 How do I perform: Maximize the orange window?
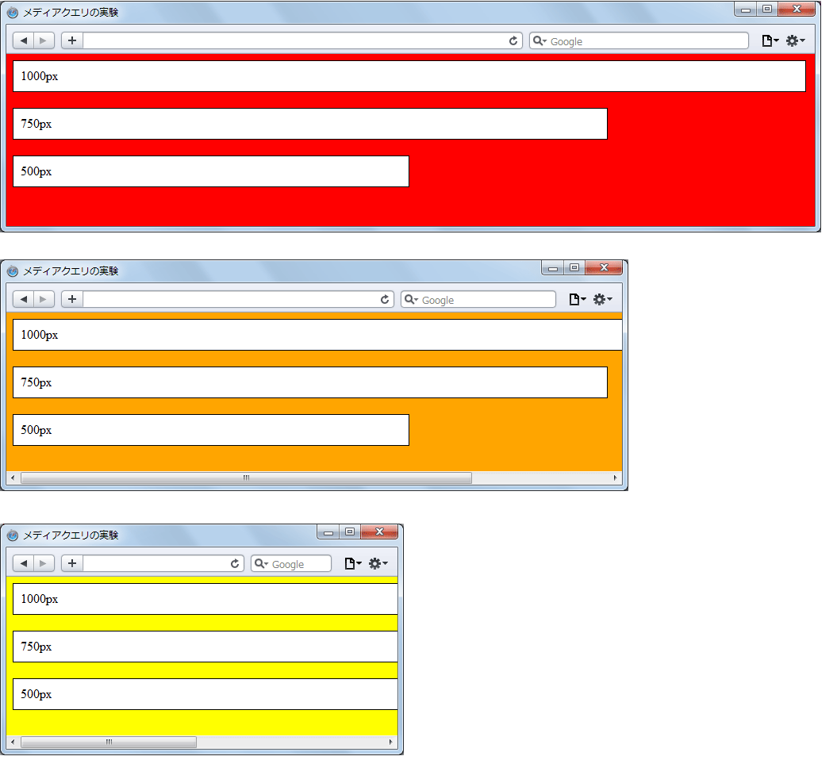[574, 268]
